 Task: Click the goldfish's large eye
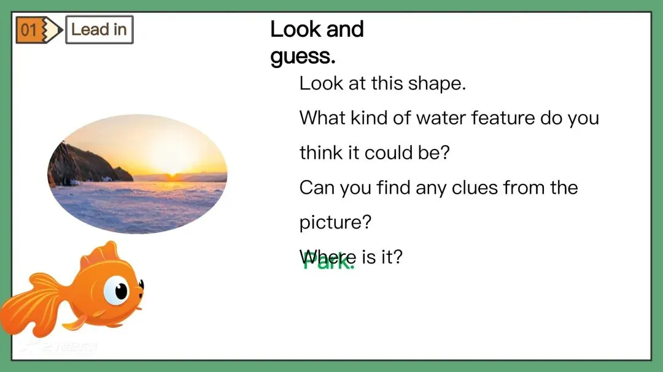[x=117, y=289]
